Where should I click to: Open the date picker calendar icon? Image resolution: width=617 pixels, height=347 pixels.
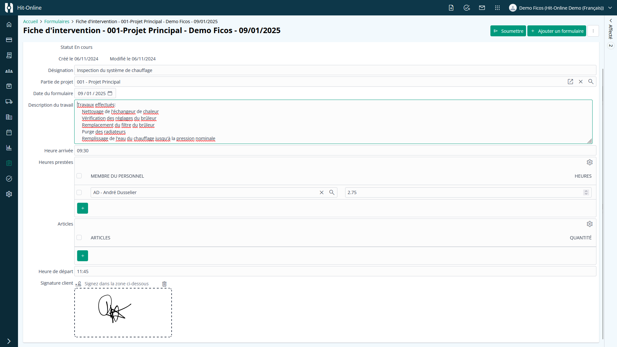(x=110, y=93)
